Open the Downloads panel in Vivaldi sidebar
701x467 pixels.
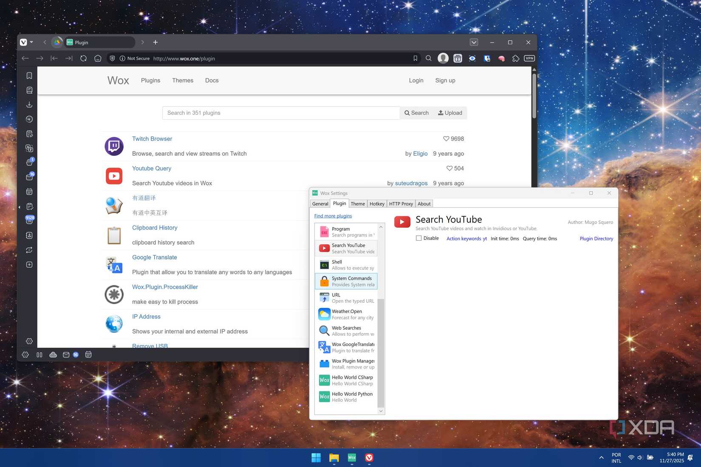point(29,104)
